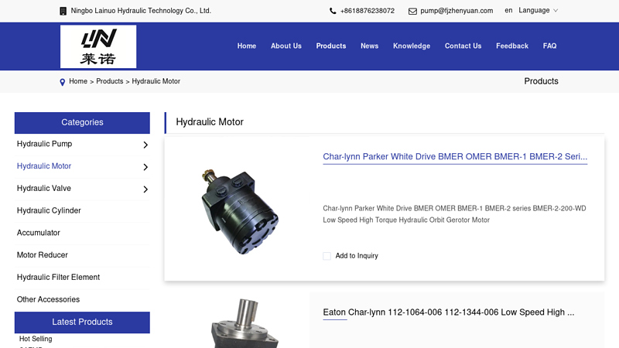Open Contact Us page
The height and width of the screenshot is (348, 619).
click(x=463, y=46)
